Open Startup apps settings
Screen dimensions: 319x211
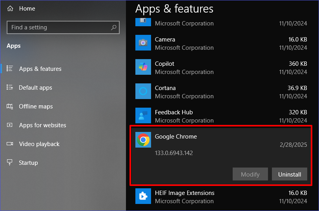(28, 163)
